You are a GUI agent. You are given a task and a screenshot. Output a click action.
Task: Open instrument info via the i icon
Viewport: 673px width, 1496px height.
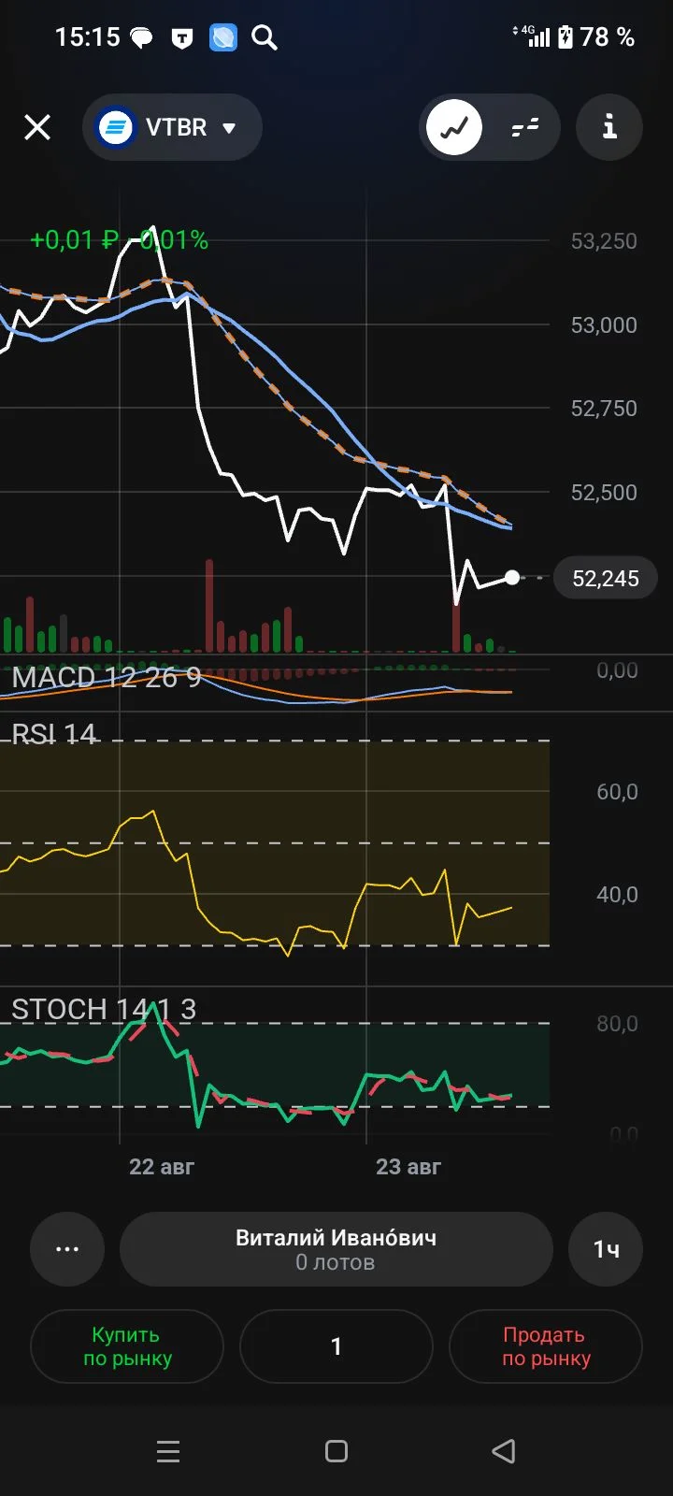(609, 127)
